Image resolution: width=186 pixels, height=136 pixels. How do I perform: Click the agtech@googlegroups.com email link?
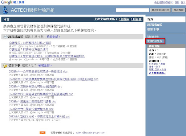(90, 133)
